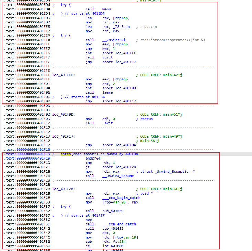
Task: Click the 'mov edi, 0' operands
Action: click(x=109, y=119)
